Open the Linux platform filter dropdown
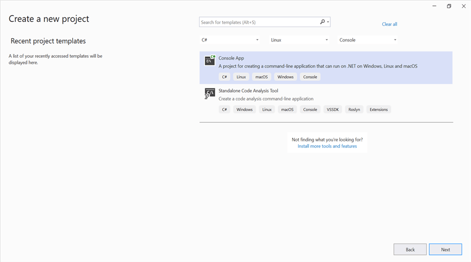The image size is (471, 262). coord(299,40)
